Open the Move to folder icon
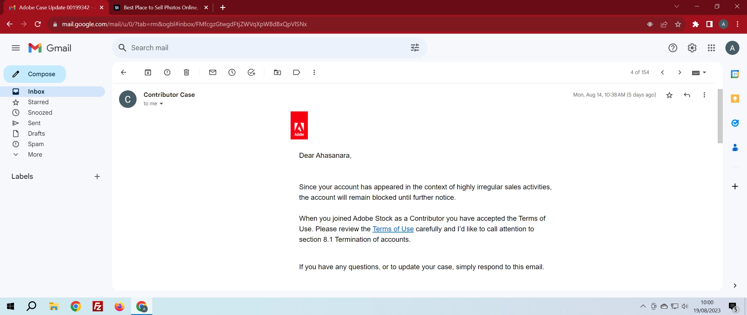This screenshot has height=315, width=747. point(277,72)
